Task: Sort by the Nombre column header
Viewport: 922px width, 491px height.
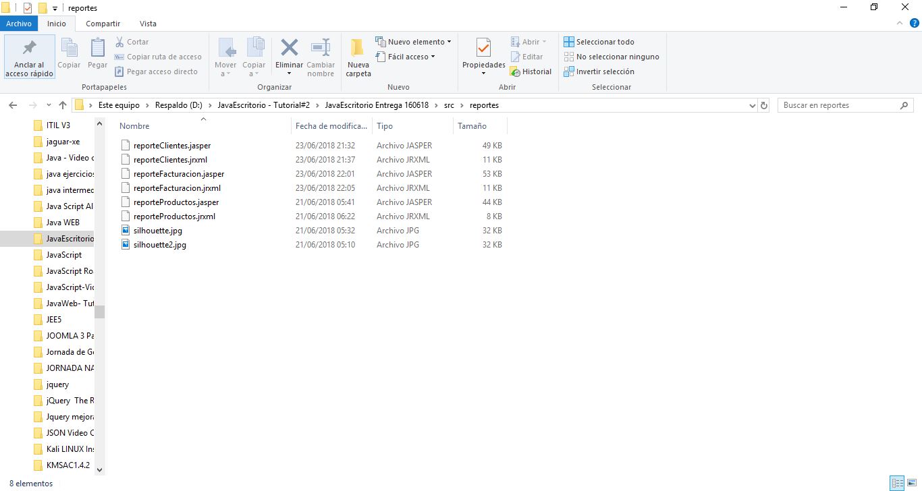Action: coord(204,126)
